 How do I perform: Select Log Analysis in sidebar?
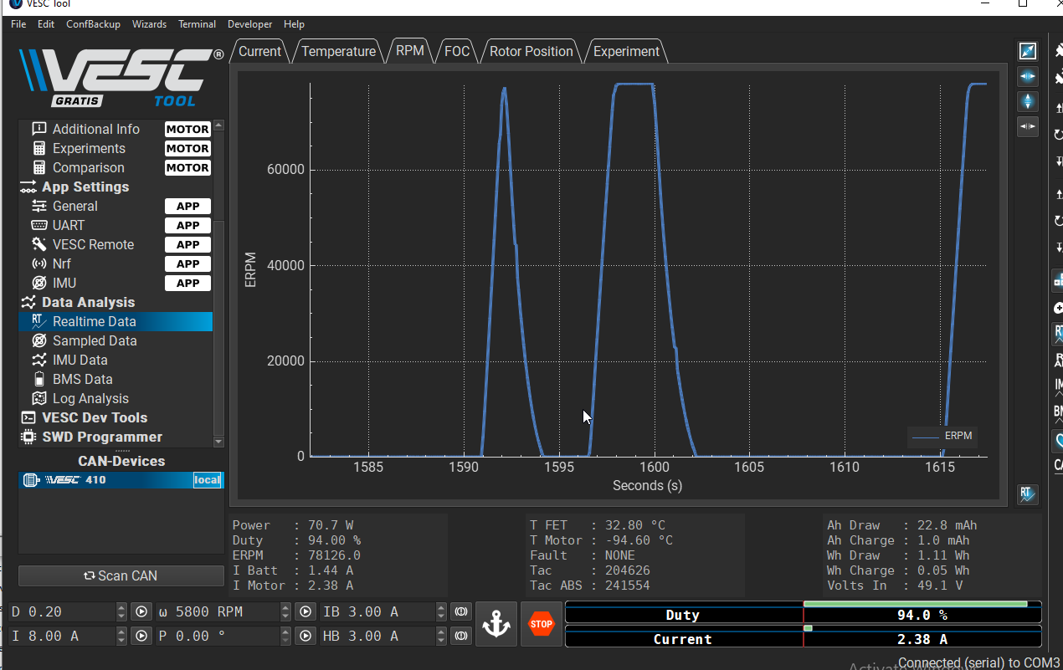click(x=90, y=399)
